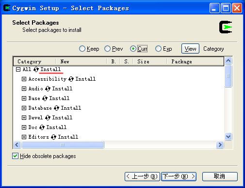
Task: Click Install text on the Database row
Action: click(x=71, y=108)
